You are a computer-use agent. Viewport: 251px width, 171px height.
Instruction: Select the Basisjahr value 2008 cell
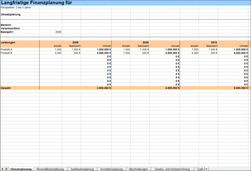pos(51,32)
